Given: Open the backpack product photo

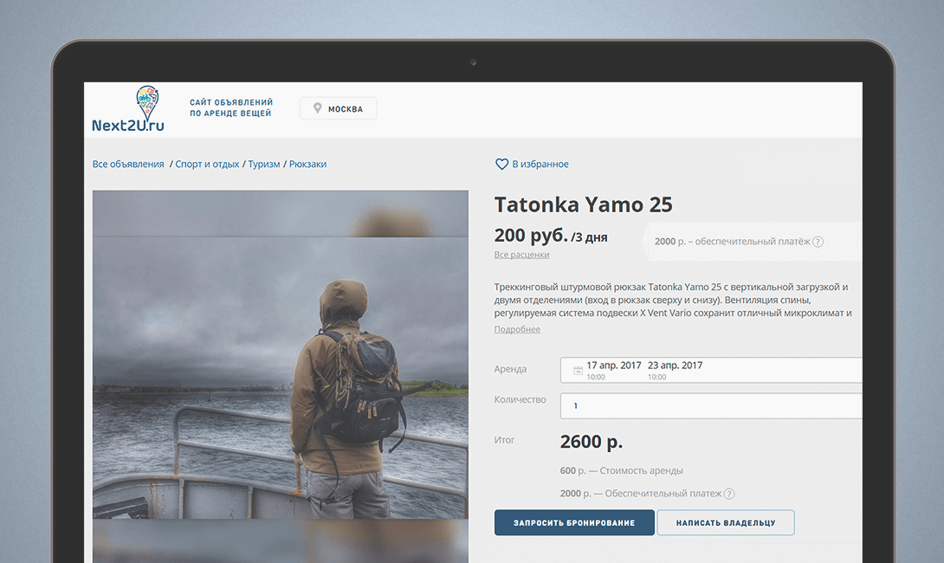Looking at the screenshot, I should [x=281, y=376].
